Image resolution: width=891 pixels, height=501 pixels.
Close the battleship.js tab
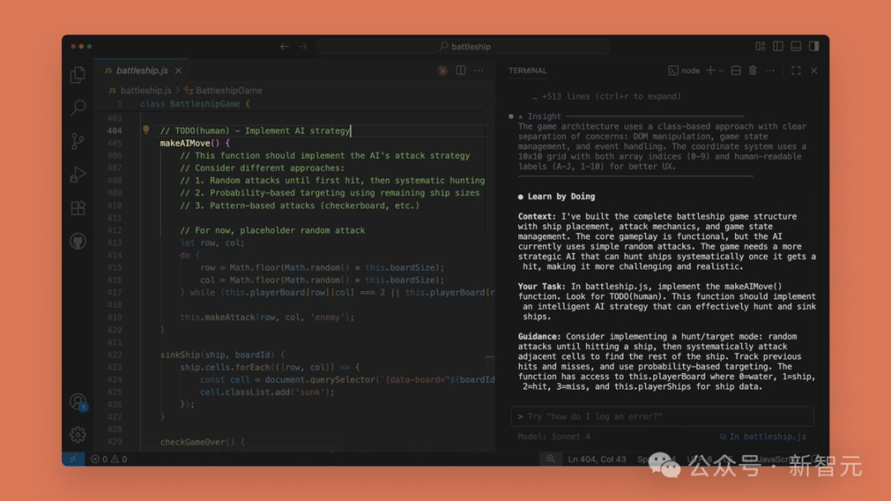(178, 70)
